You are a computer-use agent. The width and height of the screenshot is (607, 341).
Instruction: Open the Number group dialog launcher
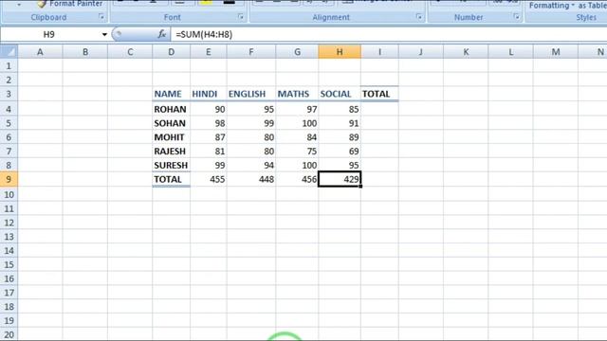[x=516, y=17]
